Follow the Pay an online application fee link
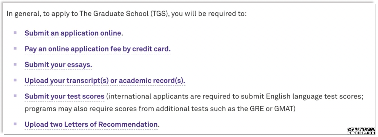Image resolution: width=378 pixels, height=137 pixels. (x=98, y=49)
